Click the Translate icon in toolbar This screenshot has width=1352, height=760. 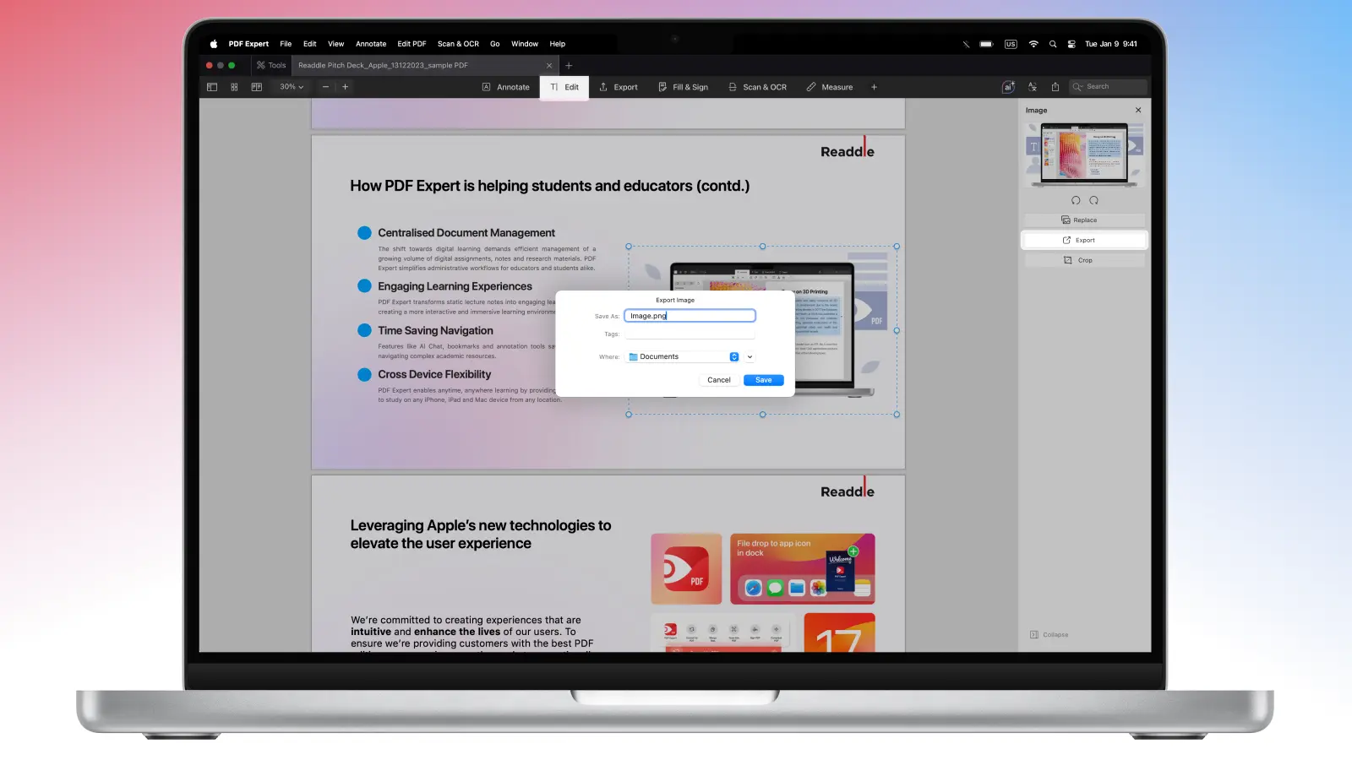[1032, 87]
